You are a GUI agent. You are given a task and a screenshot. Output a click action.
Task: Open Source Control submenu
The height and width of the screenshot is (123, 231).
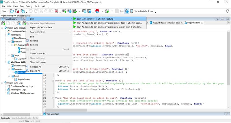[49, 32]
